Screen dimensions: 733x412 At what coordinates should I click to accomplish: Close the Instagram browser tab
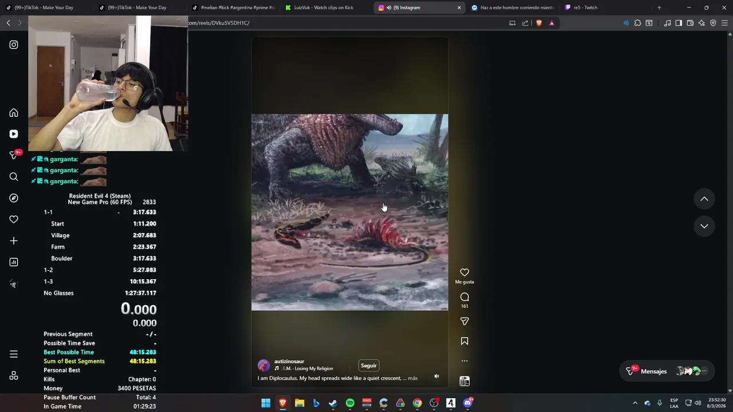pyautogui.click(x=459, y=7)
